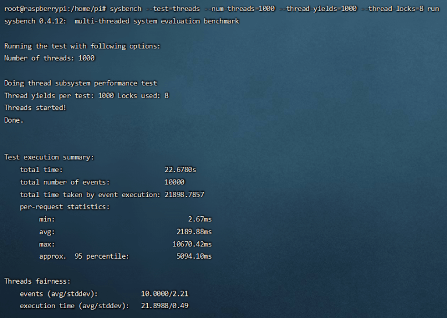Image resolution: width=447 pixels, height=318 pixels.
Task: Click the 'Number of threads: 1000' line
Action: click(49, 58)
